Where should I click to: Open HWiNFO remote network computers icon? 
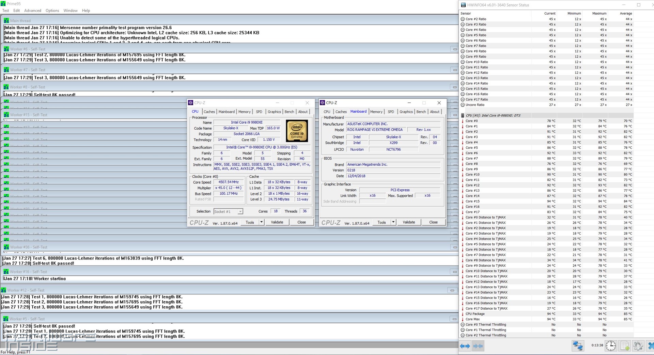point(578,346)
